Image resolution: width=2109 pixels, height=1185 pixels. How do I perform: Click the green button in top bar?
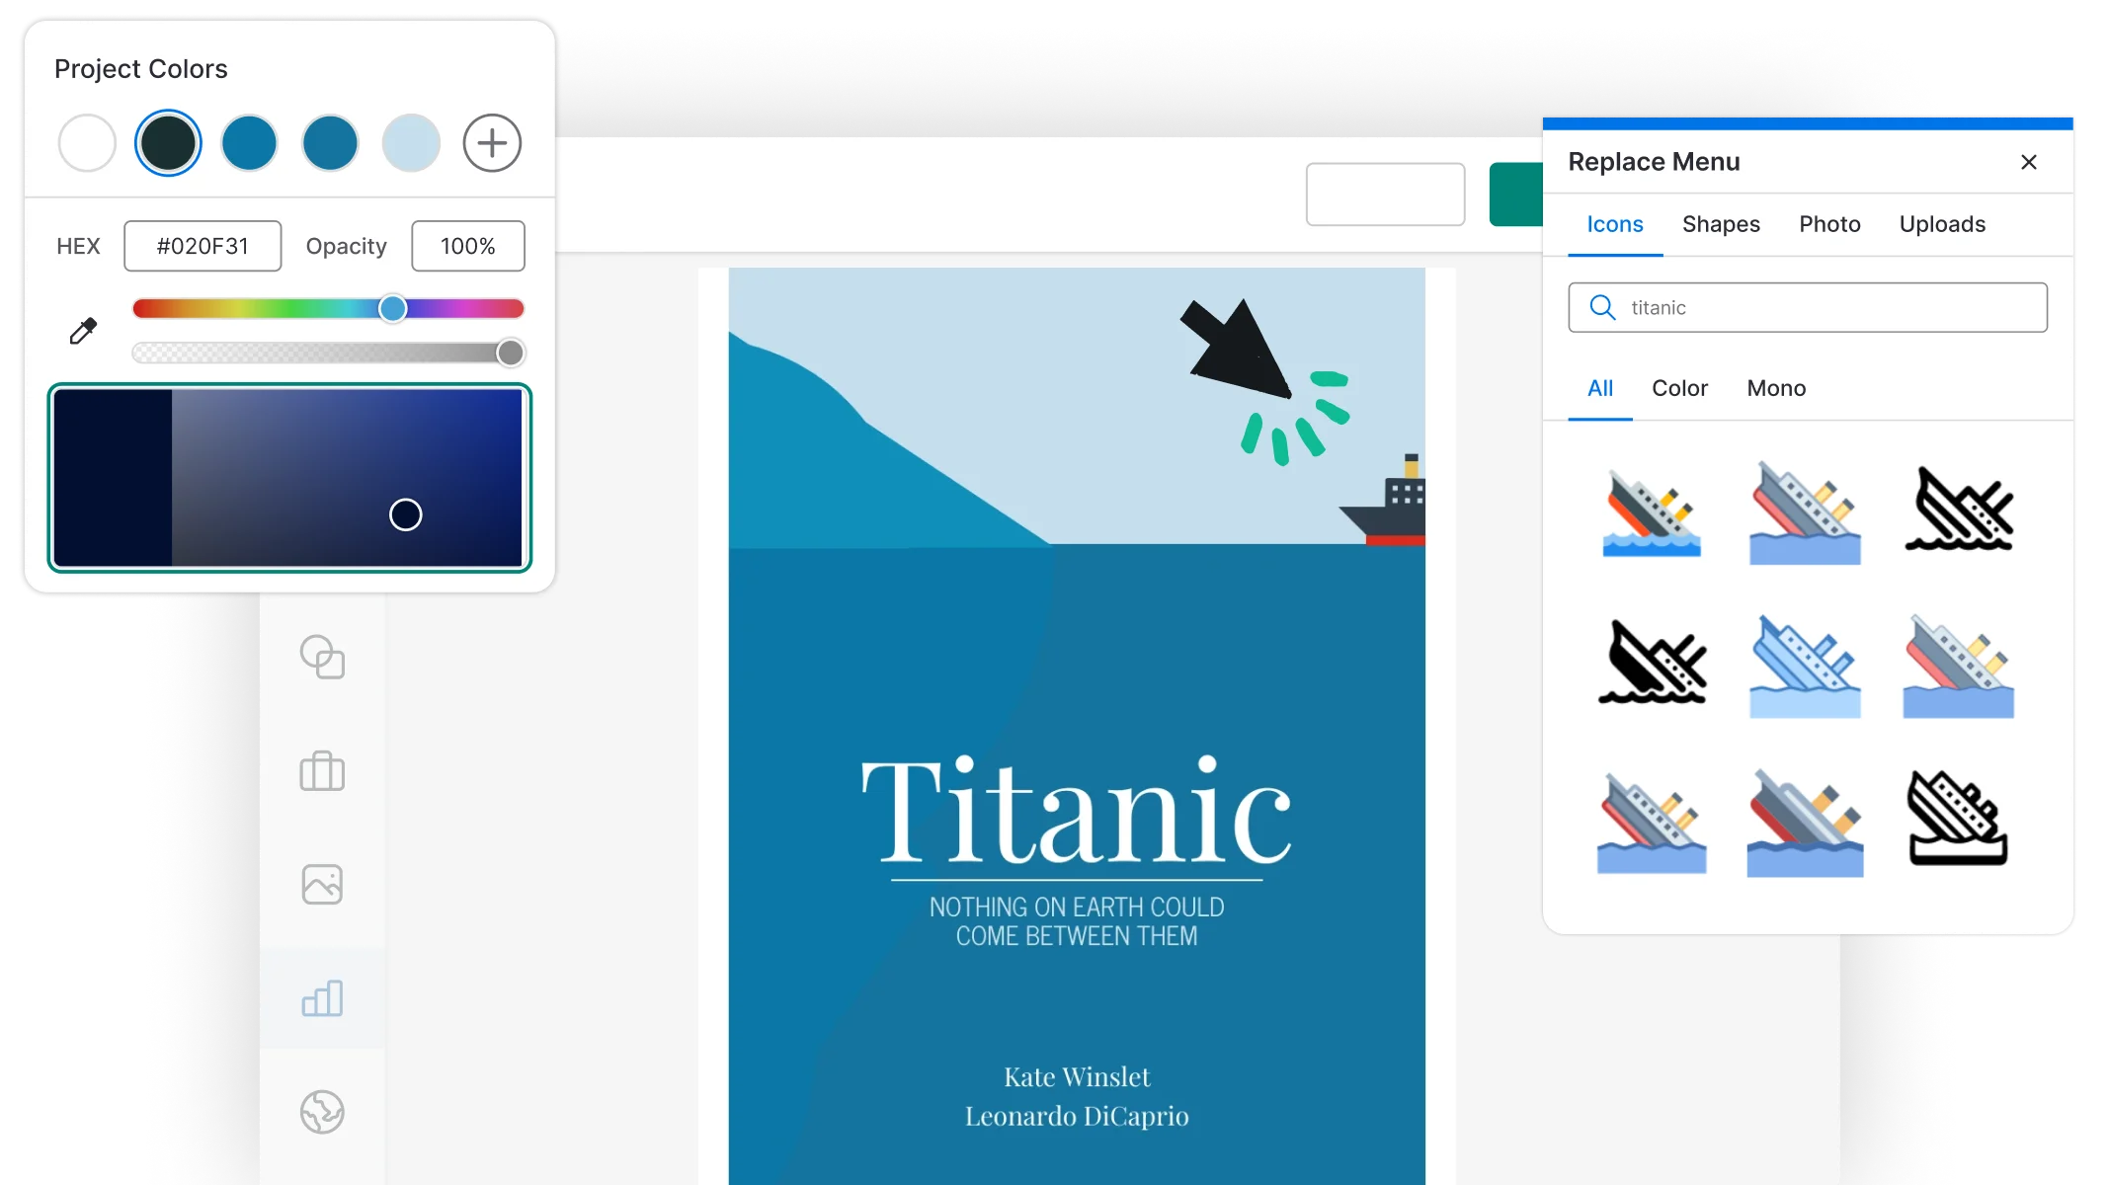coord(1516,195)
